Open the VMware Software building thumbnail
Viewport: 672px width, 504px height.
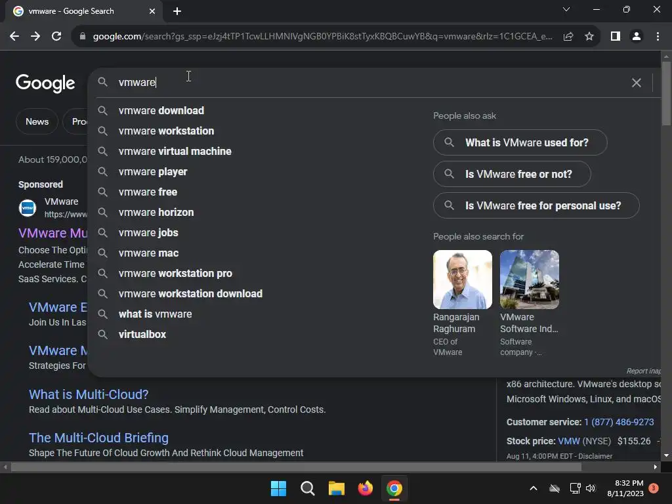coord(530,280)
